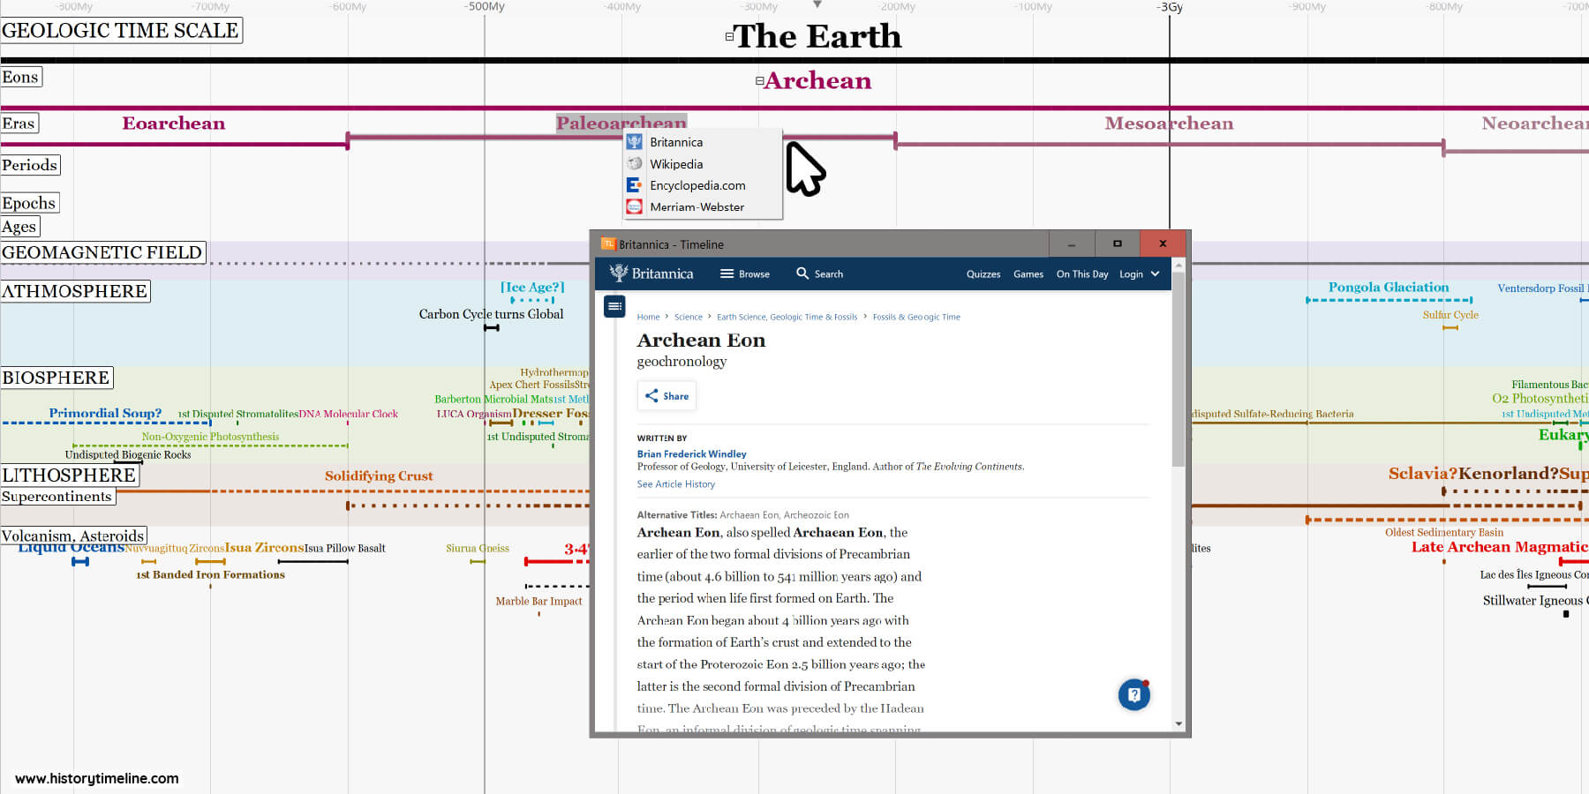
Task: Open Brian Frederick Windley author link
Action: coord(692,454)
